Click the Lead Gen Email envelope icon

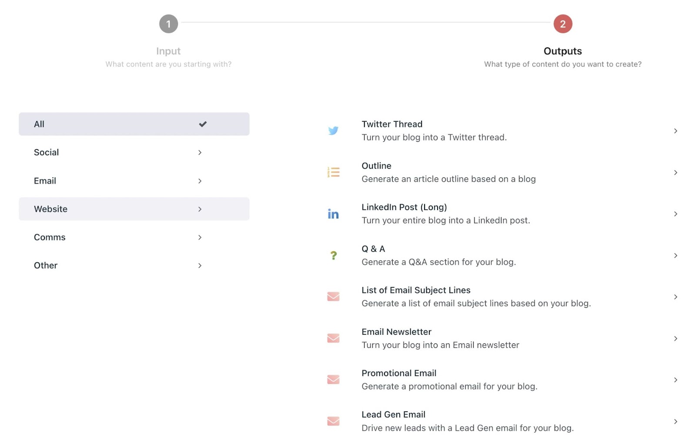[333, 421]
